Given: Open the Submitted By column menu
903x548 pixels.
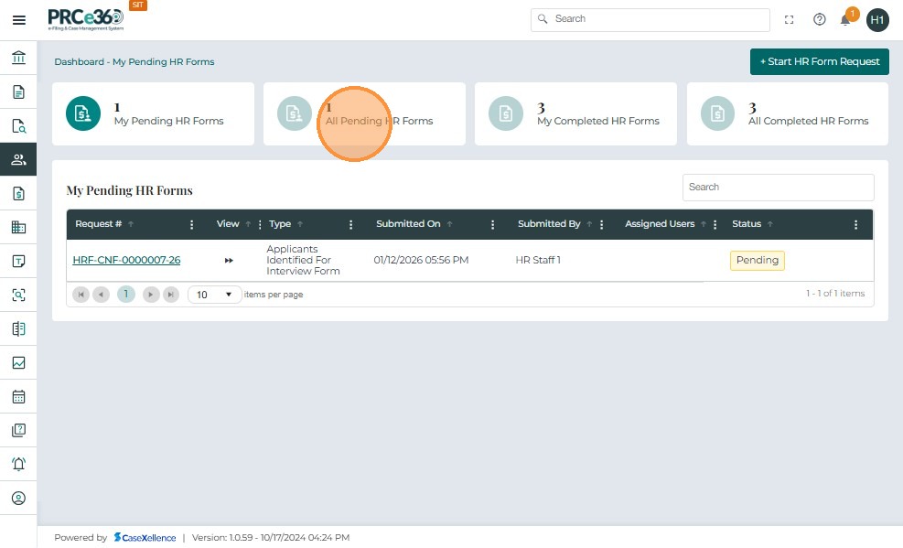Looking at the screenshot, I should 601,224.
